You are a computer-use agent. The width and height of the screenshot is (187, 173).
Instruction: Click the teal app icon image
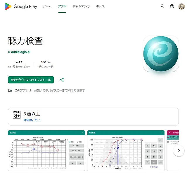160,54
